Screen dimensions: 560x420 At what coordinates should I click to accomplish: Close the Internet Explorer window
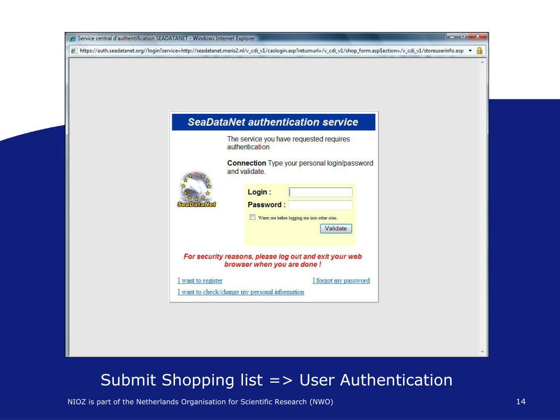(x=477, y=37)
